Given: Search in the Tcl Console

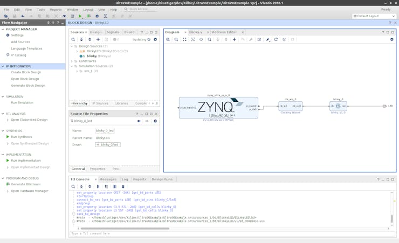Looking at the screenshot, I should point(73,186).
